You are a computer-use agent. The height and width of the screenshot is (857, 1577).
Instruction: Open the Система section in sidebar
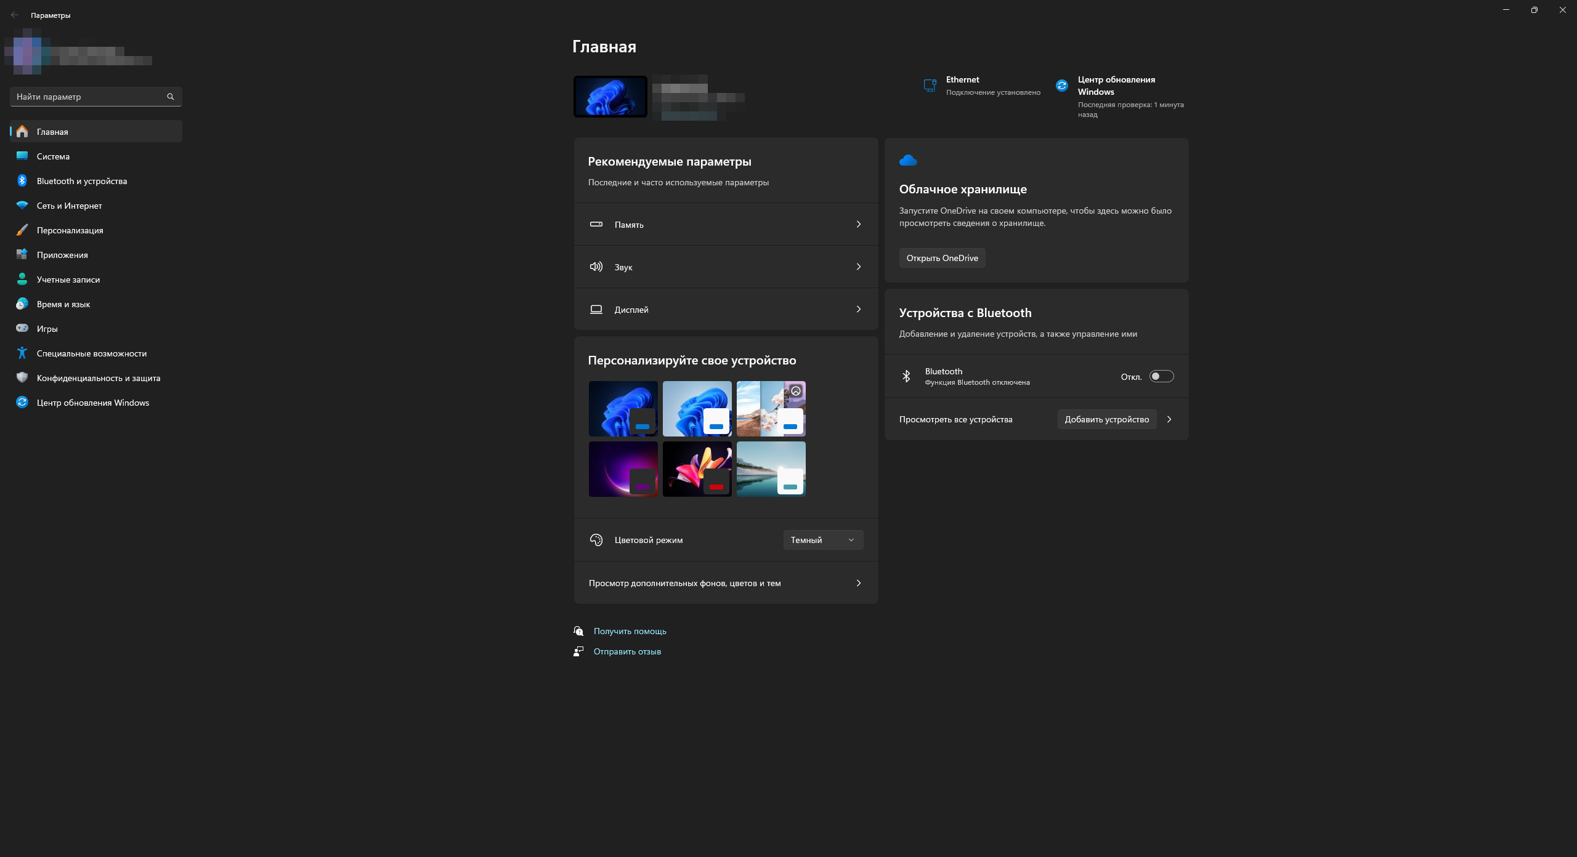point(53,156)
